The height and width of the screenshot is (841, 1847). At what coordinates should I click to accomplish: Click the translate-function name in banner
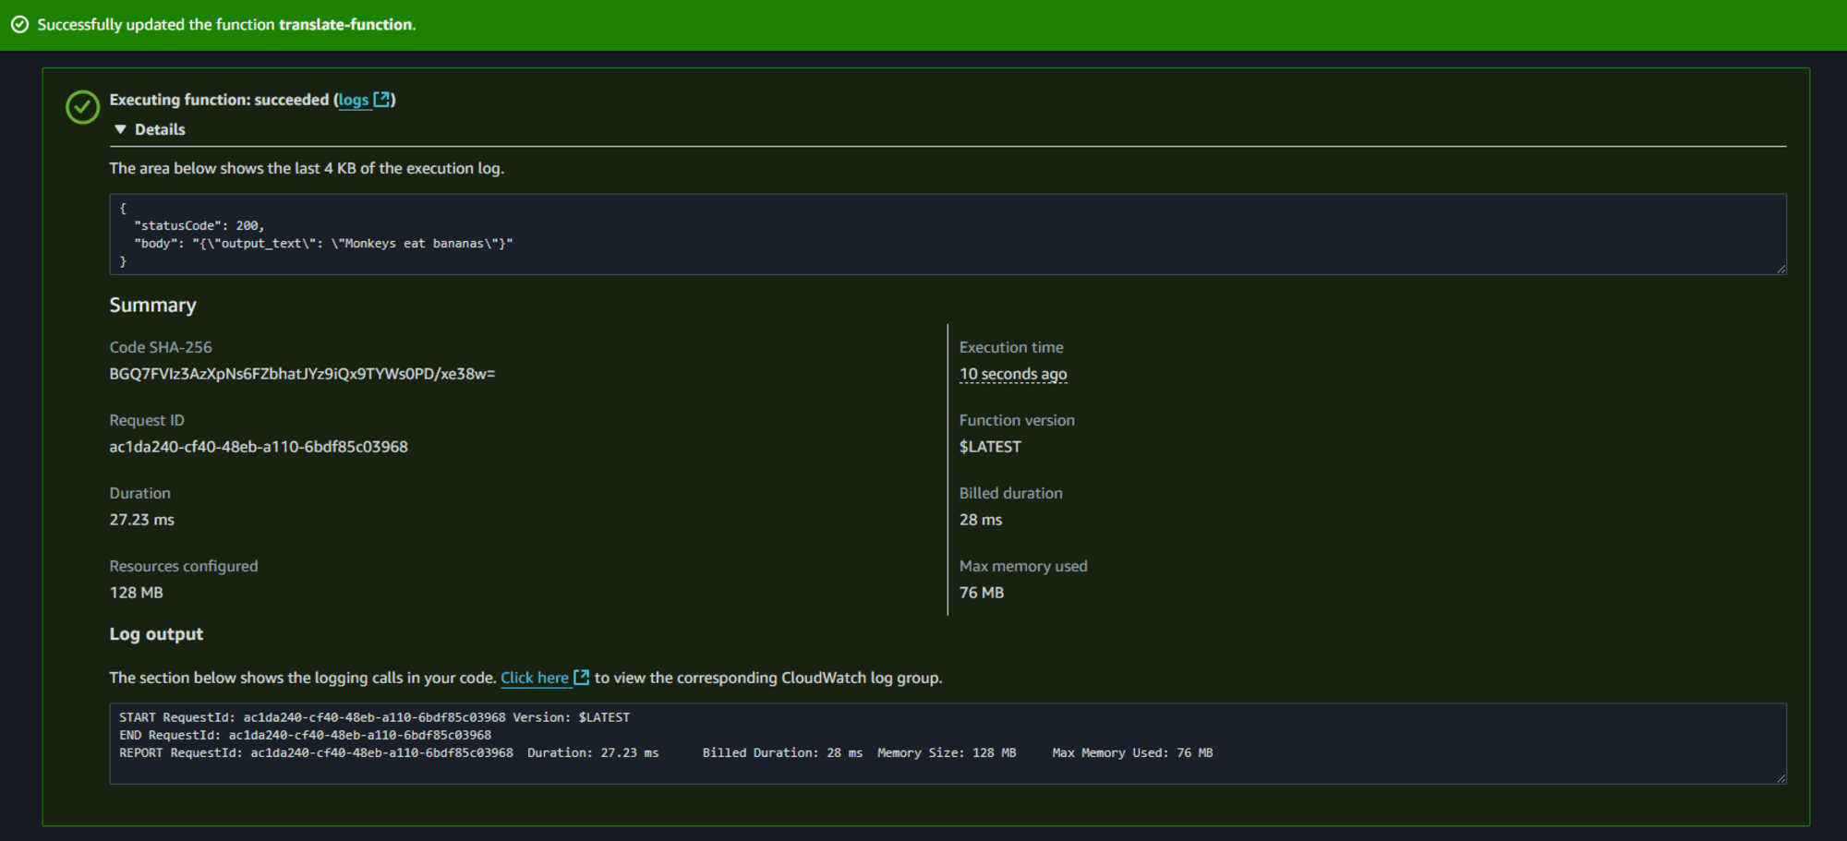tap(345, 25)
